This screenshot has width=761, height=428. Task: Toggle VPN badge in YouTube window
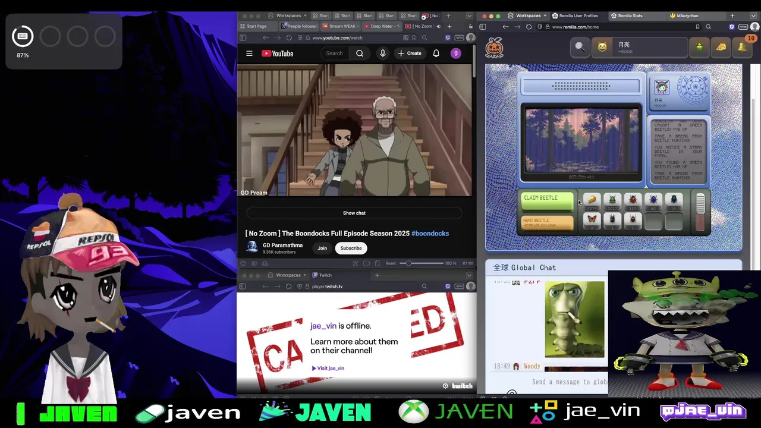pos(459,38)
